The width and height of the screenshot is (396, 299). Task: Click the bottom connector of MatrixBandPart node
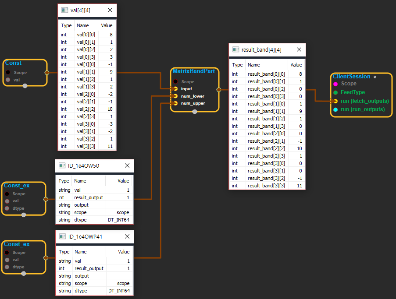pyautogui.click(x=195, y=112)
